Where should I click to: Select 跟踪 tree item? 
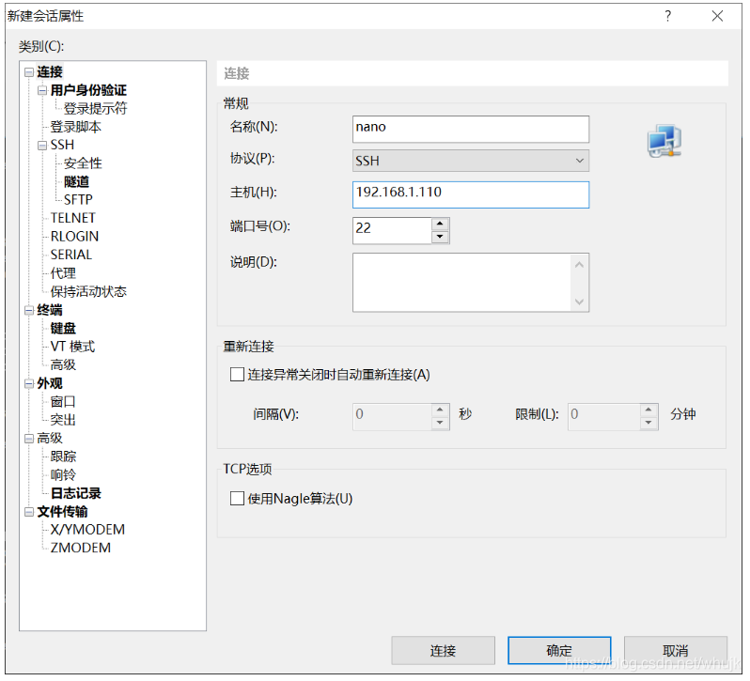63,457
